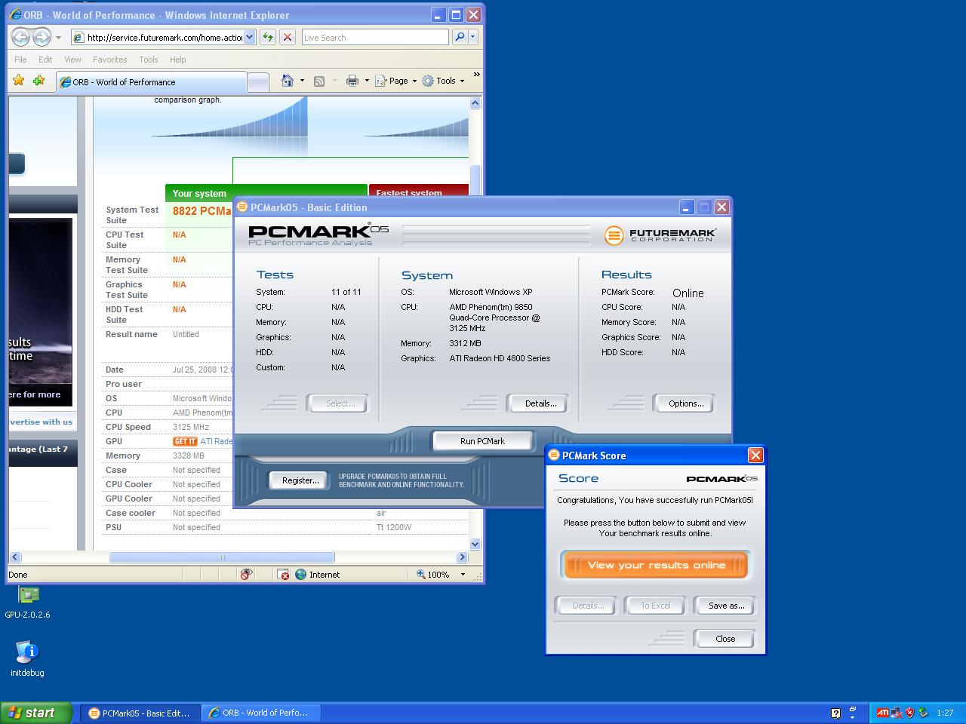This screenshot has width=966, height=724.
Task: Click the GET IT badge in GPU row
Action: click(185, 441)
